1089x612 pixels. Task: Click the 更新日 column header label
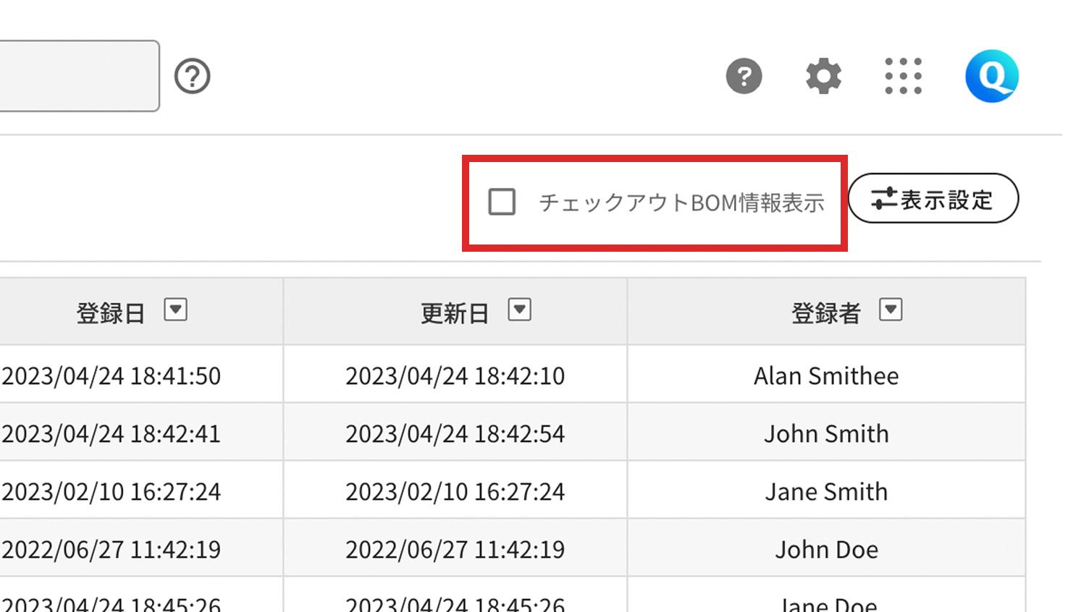click(x=455, y=313)
